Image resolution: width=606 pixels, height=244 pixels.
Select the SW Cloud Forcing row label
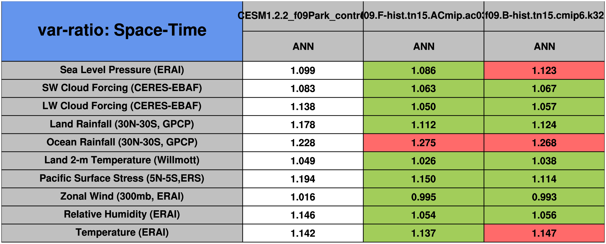click(x=122, y=88)
